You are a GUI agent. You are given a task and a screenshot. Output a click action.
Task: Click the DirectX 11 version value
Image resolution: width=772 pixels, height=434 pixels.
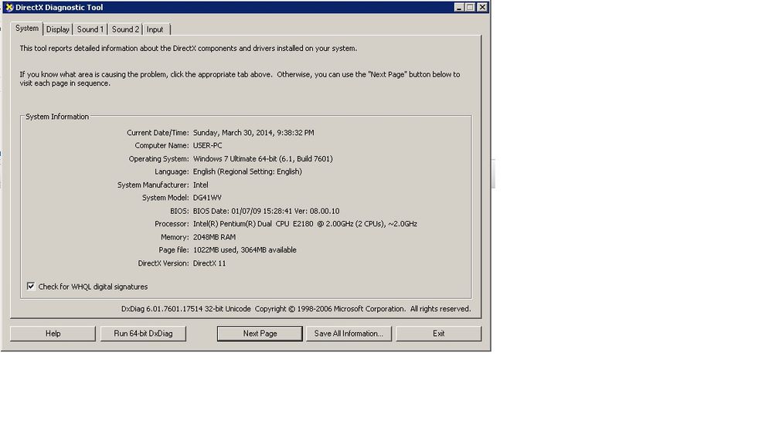(209, 263)
